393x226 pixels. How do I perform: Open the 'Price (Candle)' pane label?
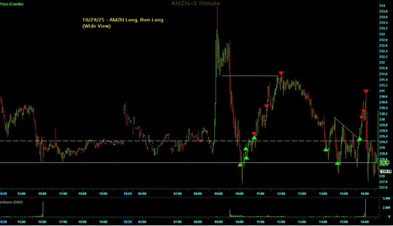(x=12, y=4)
